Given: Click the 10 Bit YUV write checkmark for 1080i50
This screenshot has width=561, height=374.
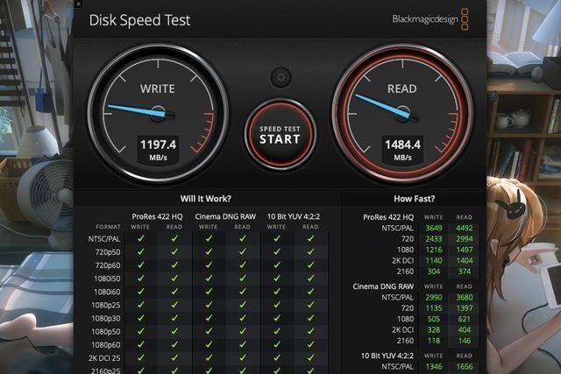Looking at the screenshot, I should 276,278.
